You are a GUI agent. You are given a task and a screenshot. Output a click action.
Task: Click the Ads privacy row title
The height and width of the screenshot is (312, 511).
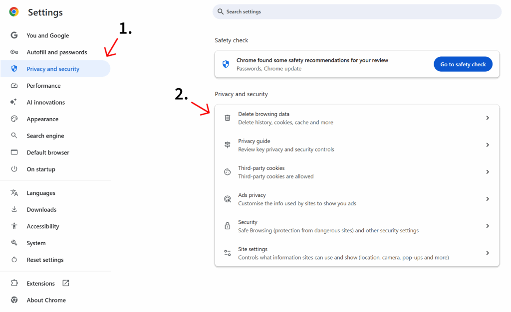coord(252,195)
